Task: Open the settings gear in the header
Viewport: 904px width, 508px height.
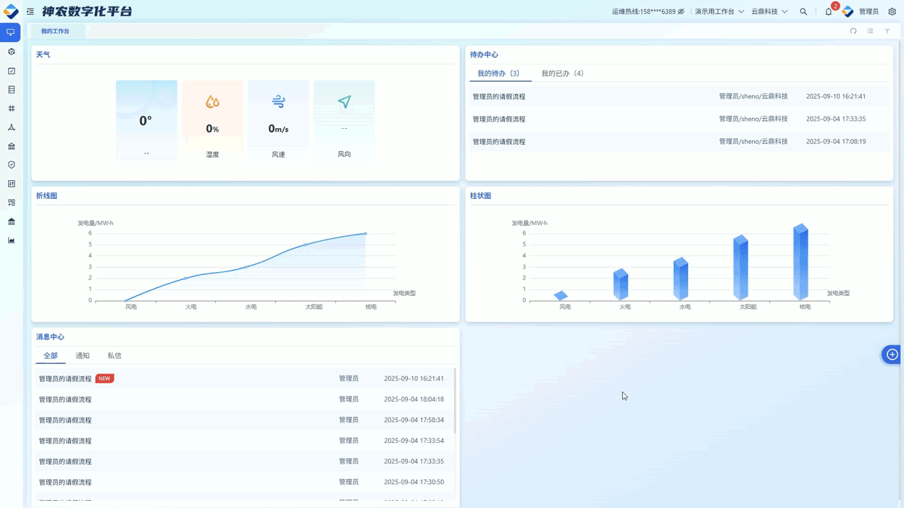Action: pyautogui.click(x=892, y=12)
